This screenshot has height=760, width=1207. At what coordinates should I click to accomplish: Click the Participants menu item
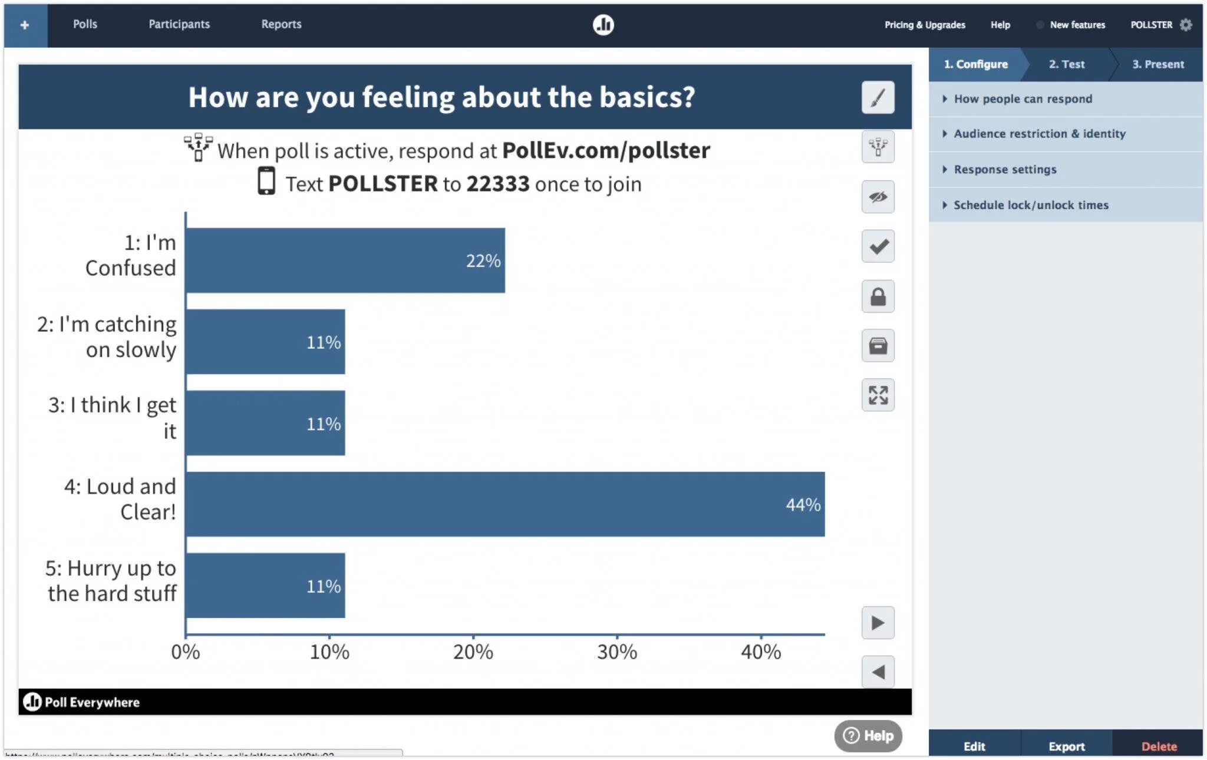180,24
